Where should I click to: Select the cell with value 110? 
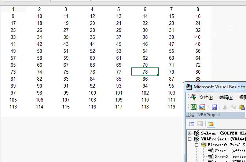pos(145,100)
